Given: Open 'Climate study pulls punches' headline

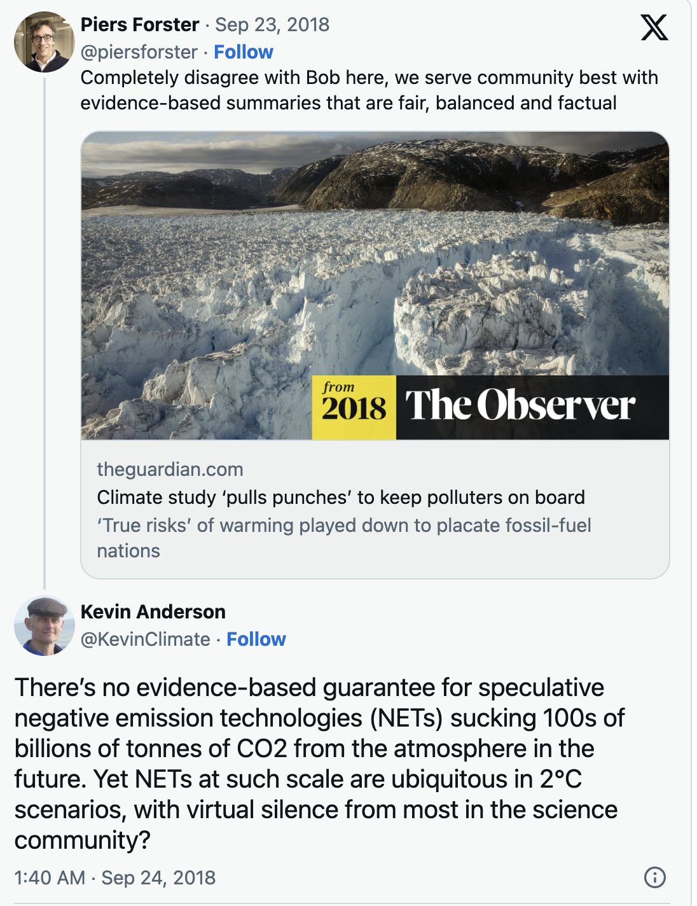Looking at the screenshot, I should [340, 497].
